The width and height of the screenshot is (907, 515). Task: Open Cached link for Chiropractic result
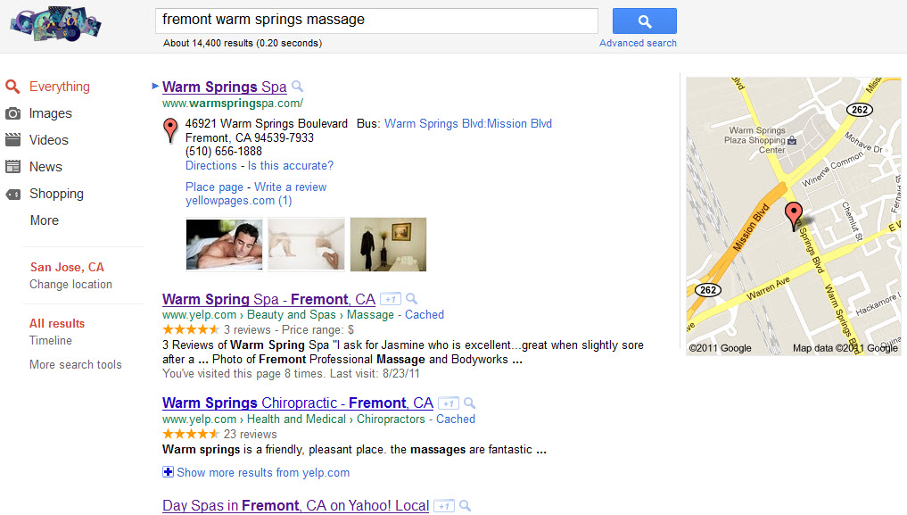coord(455,419)
